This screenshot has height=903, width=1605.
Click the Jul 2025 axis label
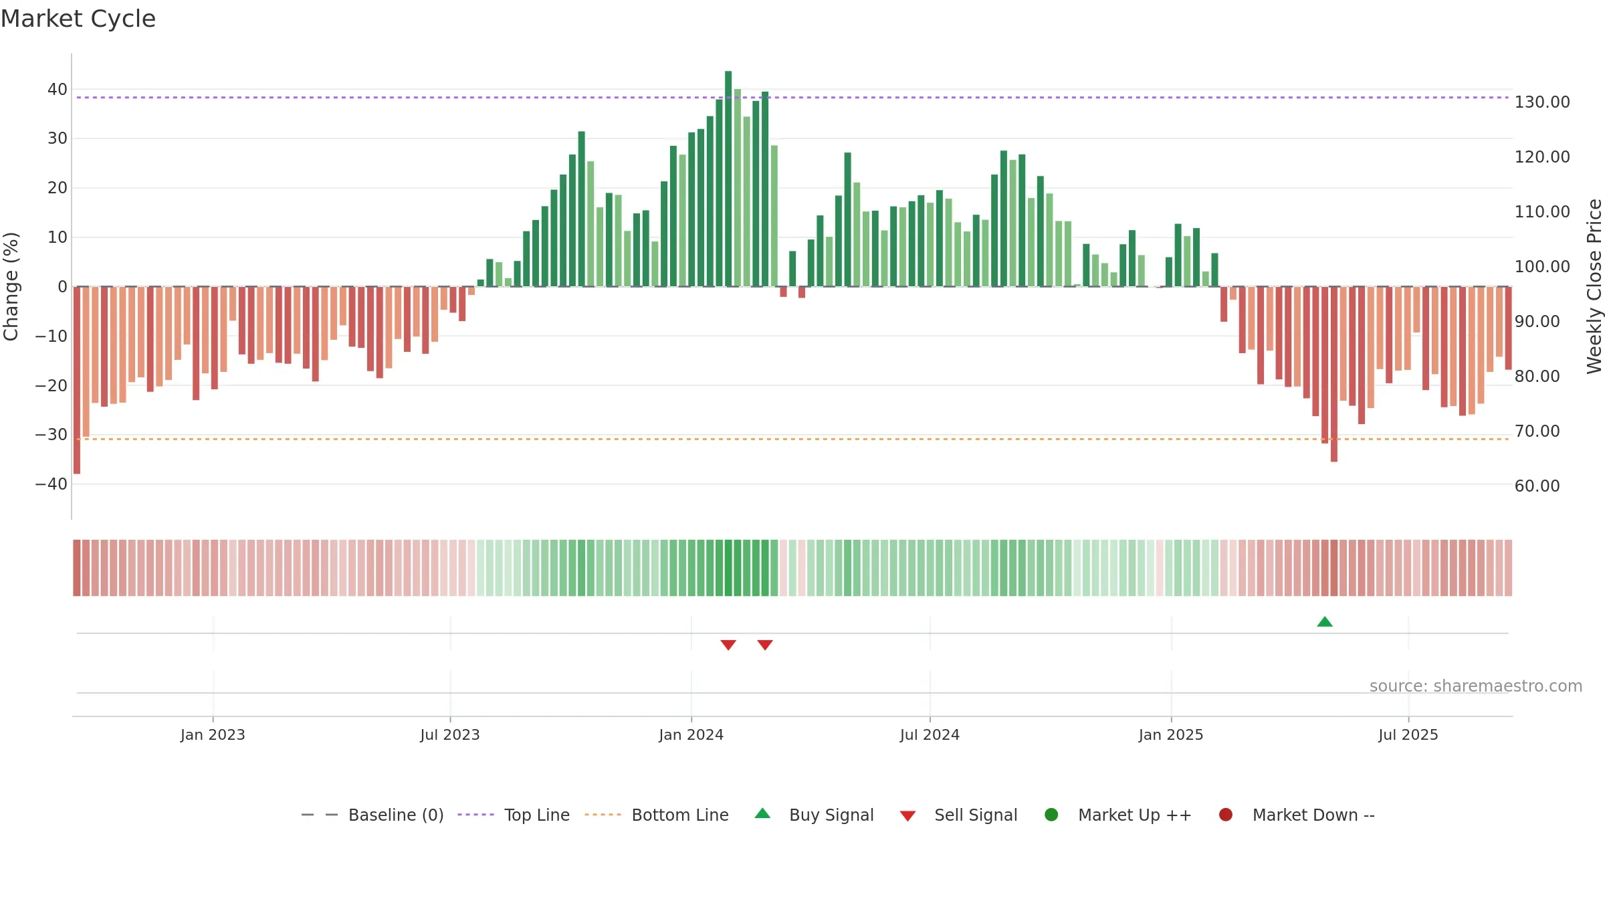tap(1408, 735)
